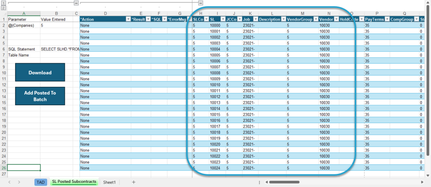Open the Vendor column filter dropdown
431x187 pixels.
(336, 19)
